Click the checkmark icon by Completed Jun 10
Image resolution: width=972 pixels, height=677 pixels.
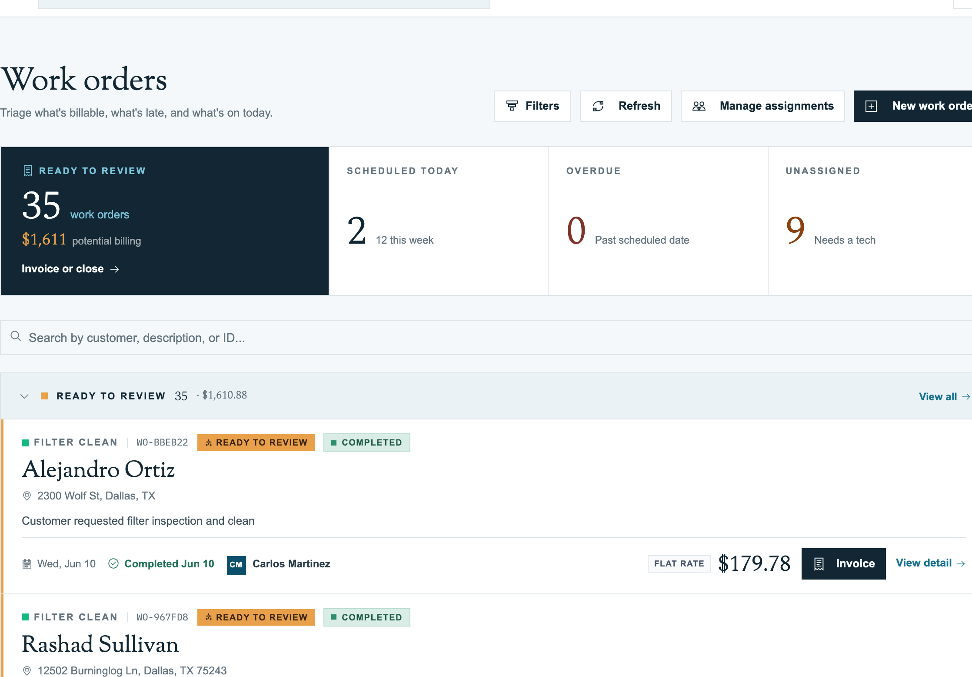(x=113, y=564)
